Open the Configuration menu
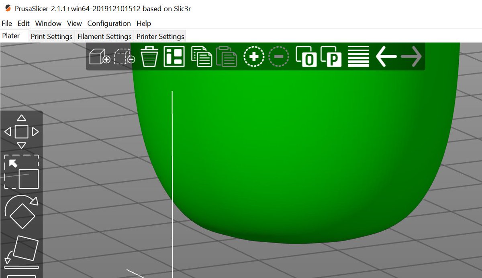482x278 pixels. tap(109, 23)
